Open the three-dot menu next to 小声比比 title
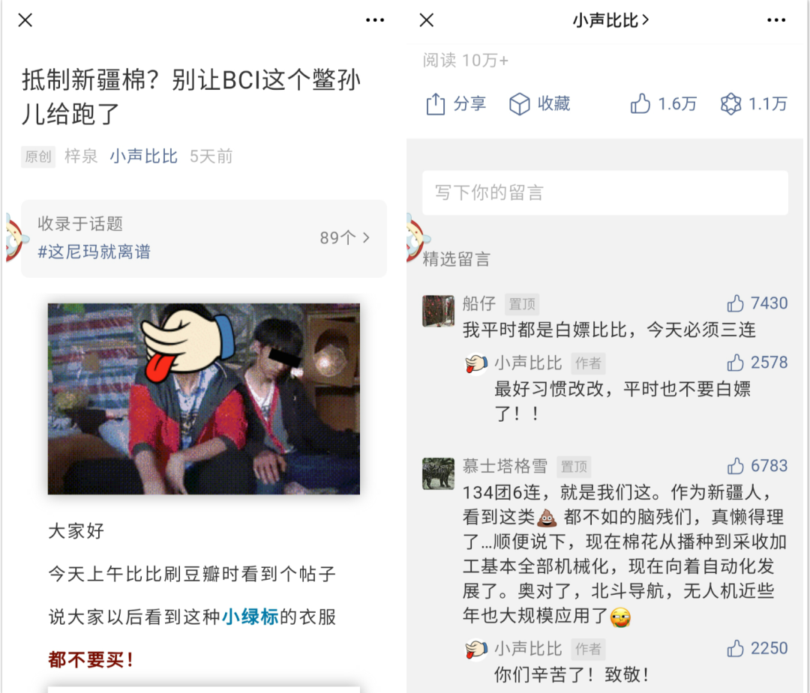Image resolution: width=810 pixels, height=693 pixels. [776, 20]
